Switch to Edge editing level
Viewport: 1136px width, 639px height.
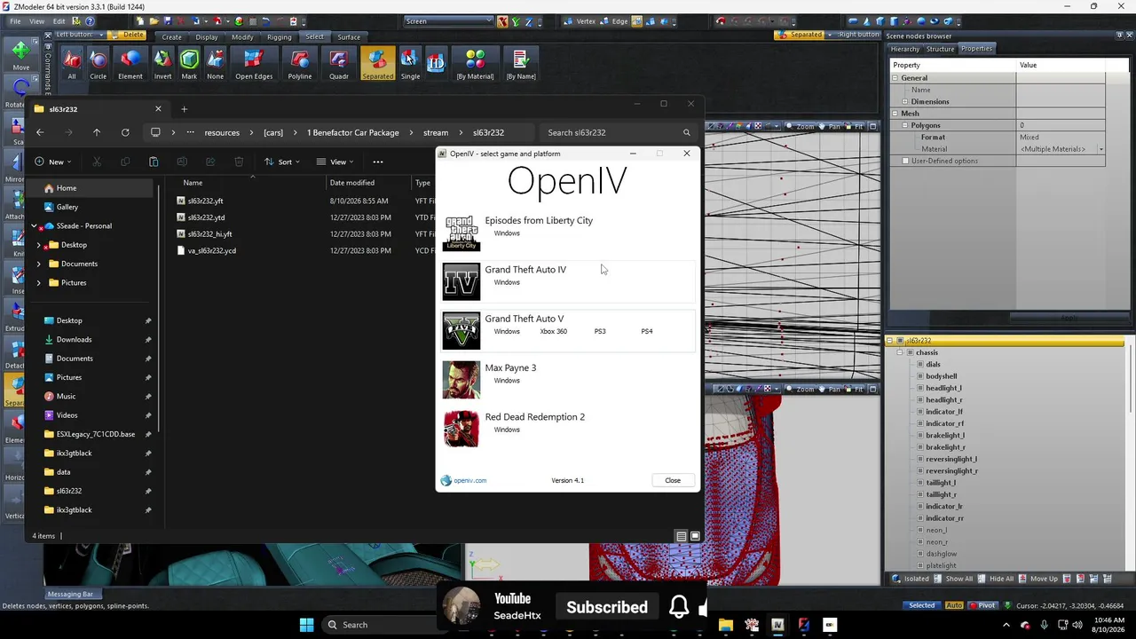[613, 21]
